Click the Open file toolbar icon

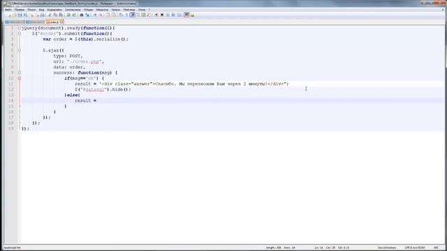14,15
